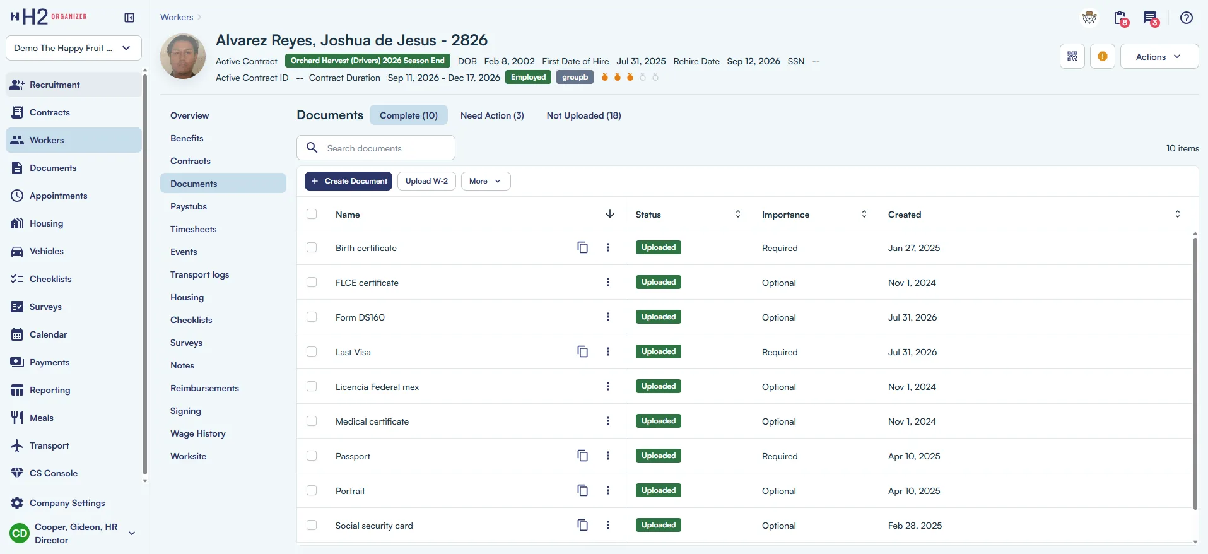Check the Passport row checkbox

pyautogui.click(x=312, y=456)
